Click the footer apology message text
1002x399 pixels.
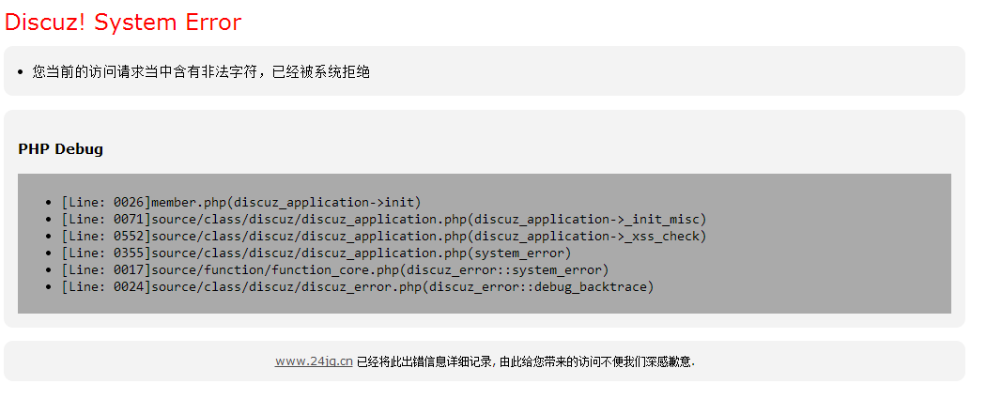click(x=526, y=361)
